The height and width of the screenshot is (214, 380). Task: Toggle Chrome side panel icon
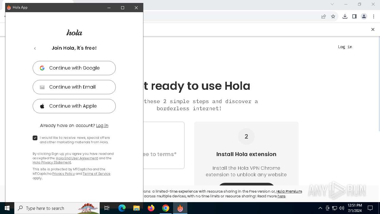coord(354,17)
